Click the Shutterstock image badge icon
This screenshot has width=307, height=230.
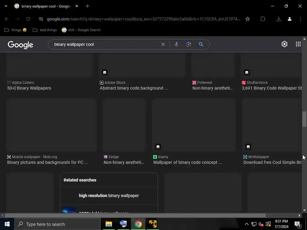tap(247, 72)
